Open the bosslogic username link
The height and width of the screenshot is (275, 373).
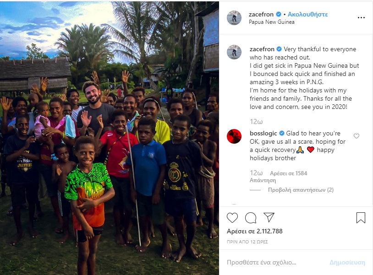263,133
